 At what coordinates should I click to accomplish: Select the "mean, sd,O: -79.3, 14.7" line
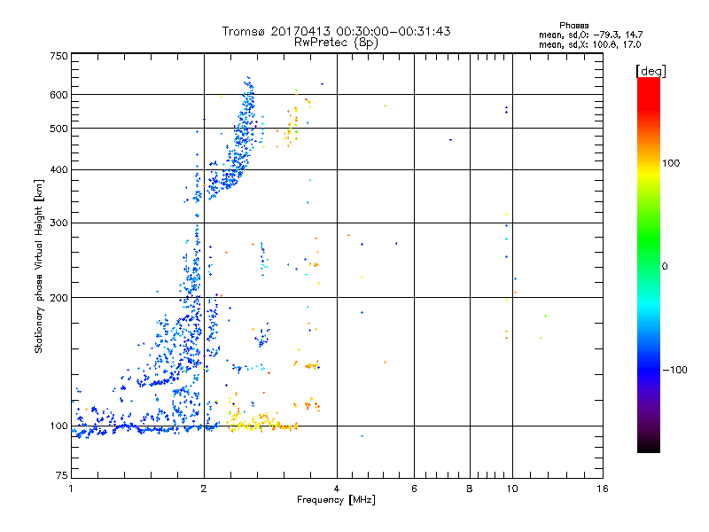pos(590,35)
